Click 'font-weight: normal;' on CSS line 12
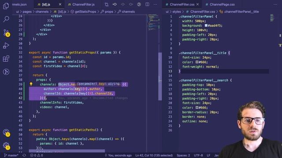The width and height of the screenshot is (282, 158). pyautogui.click(x=200, y=67)
